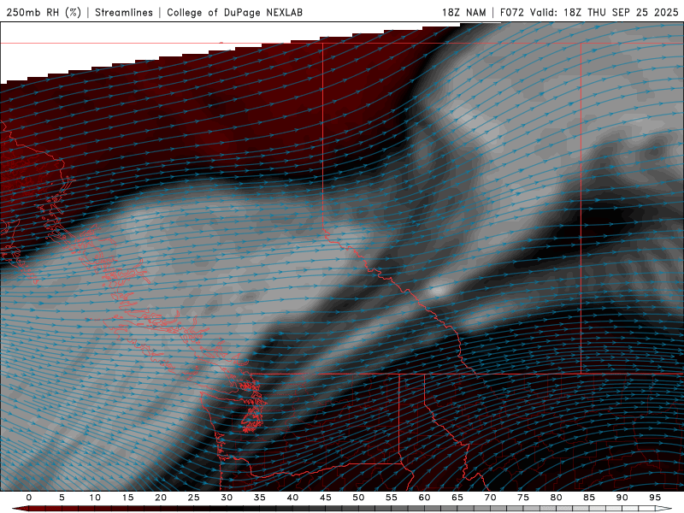This screenshot has width=684, height=513.
Task: Click the white high-end colorbar arrow
Action: tap(663, 509)
